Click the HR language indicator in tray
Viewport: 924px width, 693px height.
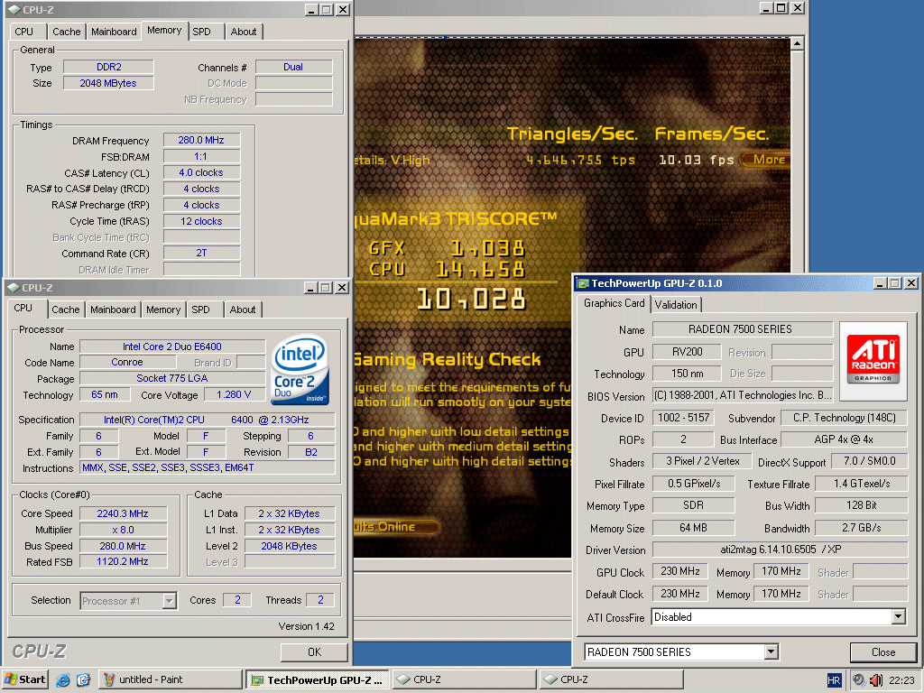[834, 680]
